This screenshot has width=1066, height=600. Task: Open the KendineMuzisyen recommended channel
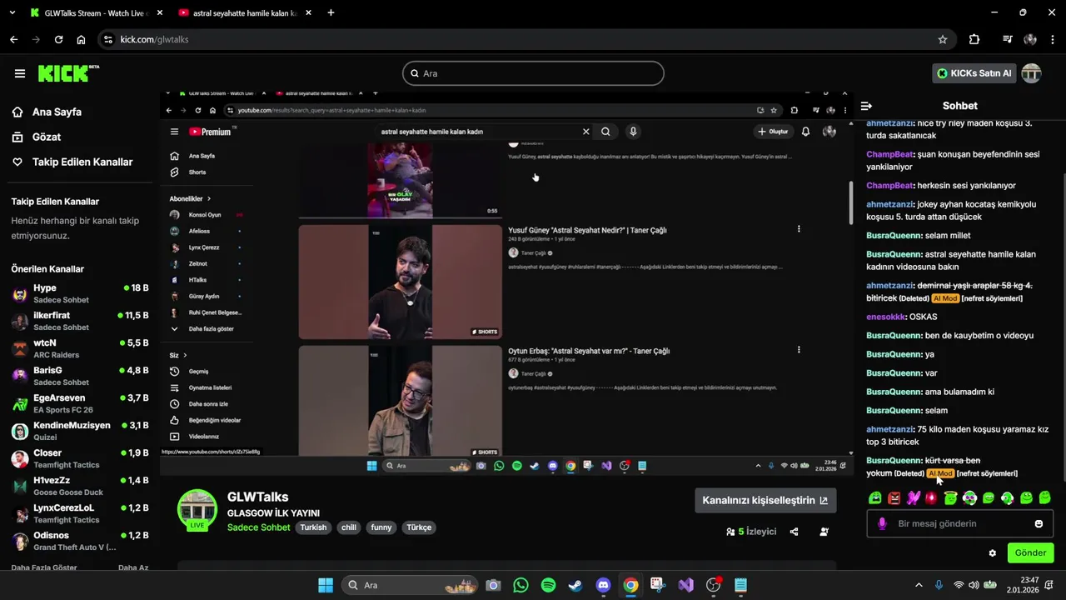point(80,432)
